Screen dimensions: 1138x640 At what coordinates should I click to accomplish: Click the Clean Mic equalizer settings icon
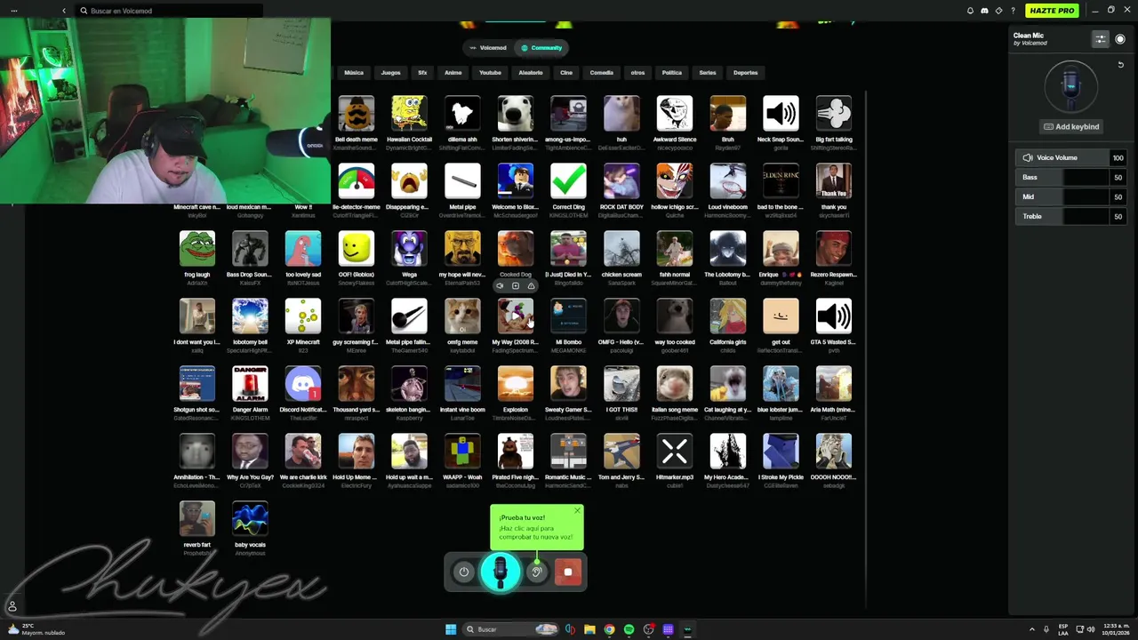(1101, 39)
